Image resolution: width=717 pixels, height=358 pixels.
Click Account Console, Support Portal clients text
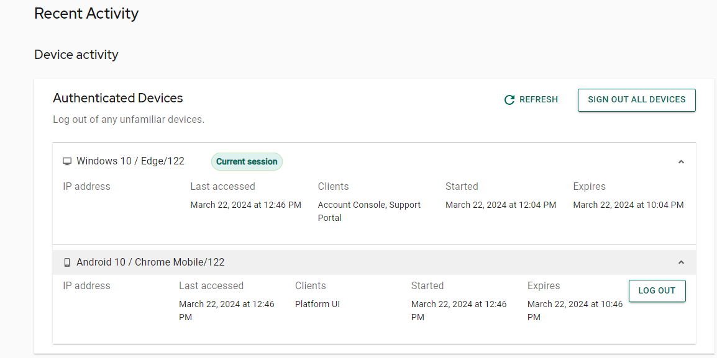click(x=369, y=212)
